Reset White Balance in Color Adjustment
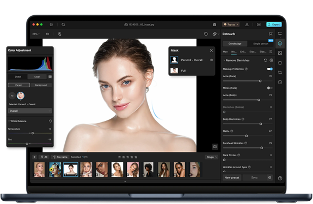 pyautogui.click(x=51, y=121)
